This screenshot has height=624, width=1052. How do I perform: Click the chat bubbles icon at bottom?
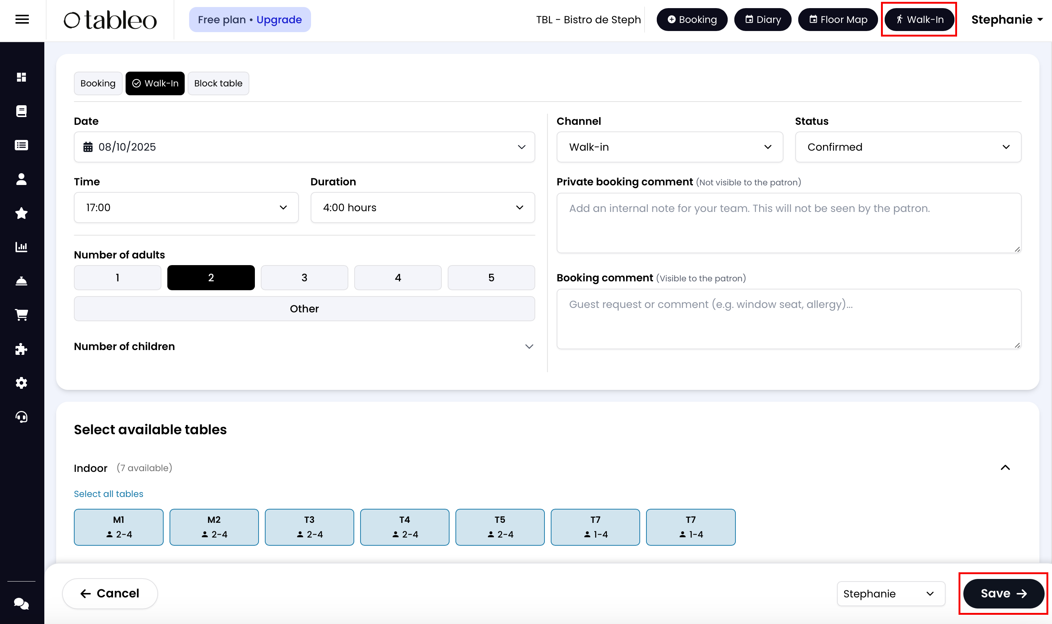pyautogui.click(x=21, y=604)
